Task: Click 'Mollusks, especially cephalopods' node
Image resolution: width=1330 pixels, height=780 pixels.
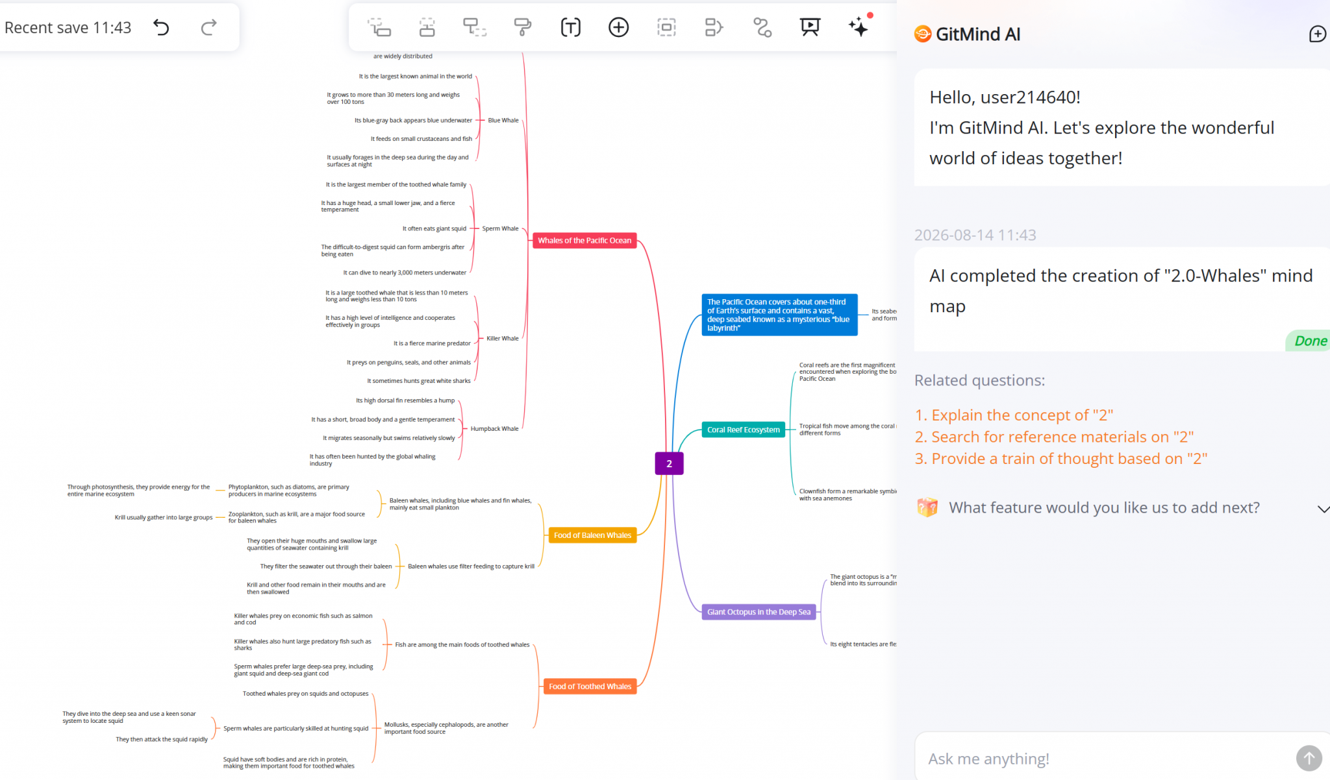Action: 446,728
